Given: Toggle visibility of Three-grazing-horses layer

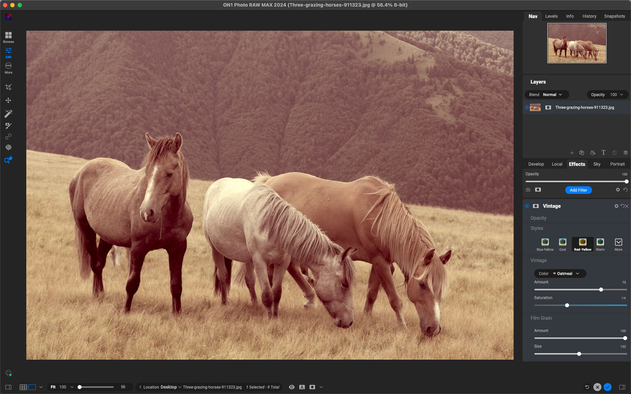Looking at the screenshot, I should point(527,107).
